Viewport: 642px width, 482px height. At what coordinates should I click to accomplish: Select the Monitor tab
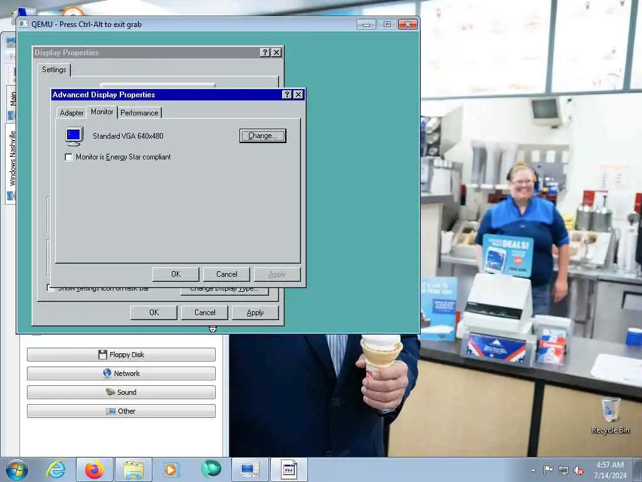click(x=102, y=112)
